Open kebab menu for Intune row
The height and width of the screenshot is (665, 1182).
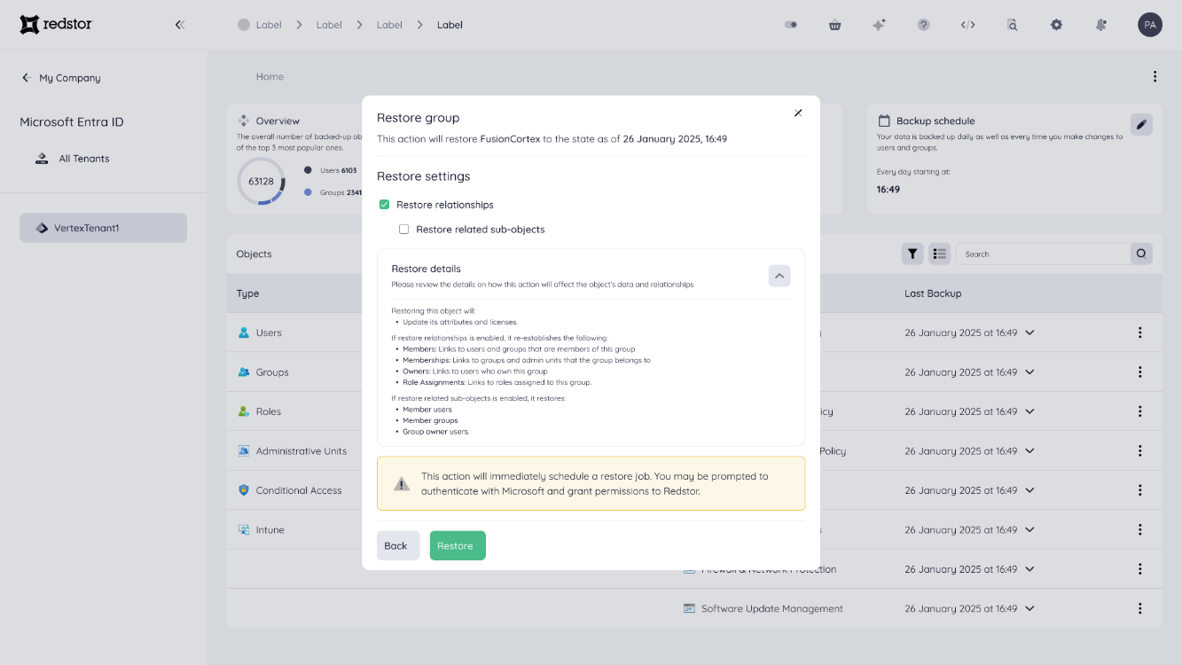tap(1139, 530)
